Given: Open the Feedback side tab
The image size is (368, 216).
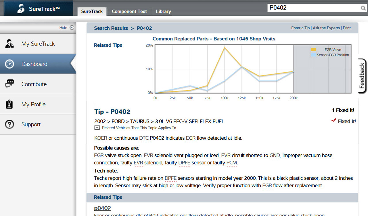Looking at the screenshot, I should pyautogui.click(x=362, y=76).
